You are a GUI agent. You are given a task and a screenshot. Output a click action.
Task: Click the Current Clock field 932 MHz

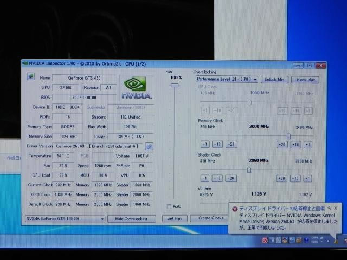click(x=63, y=185)
